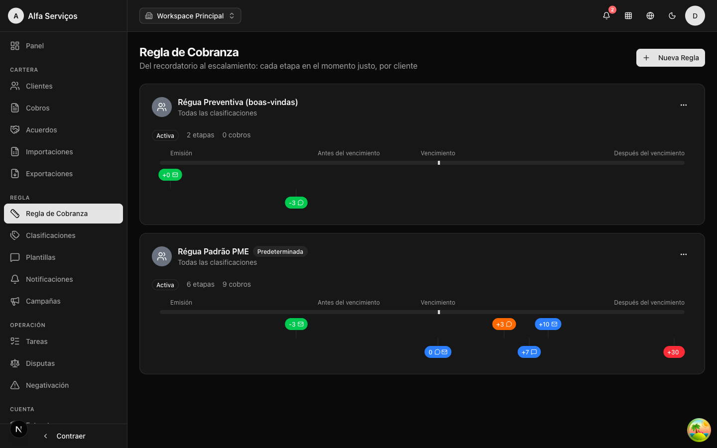Open Campañas in sidebar
This screenshot has height=448, width=717.
[x=63, y=301]
